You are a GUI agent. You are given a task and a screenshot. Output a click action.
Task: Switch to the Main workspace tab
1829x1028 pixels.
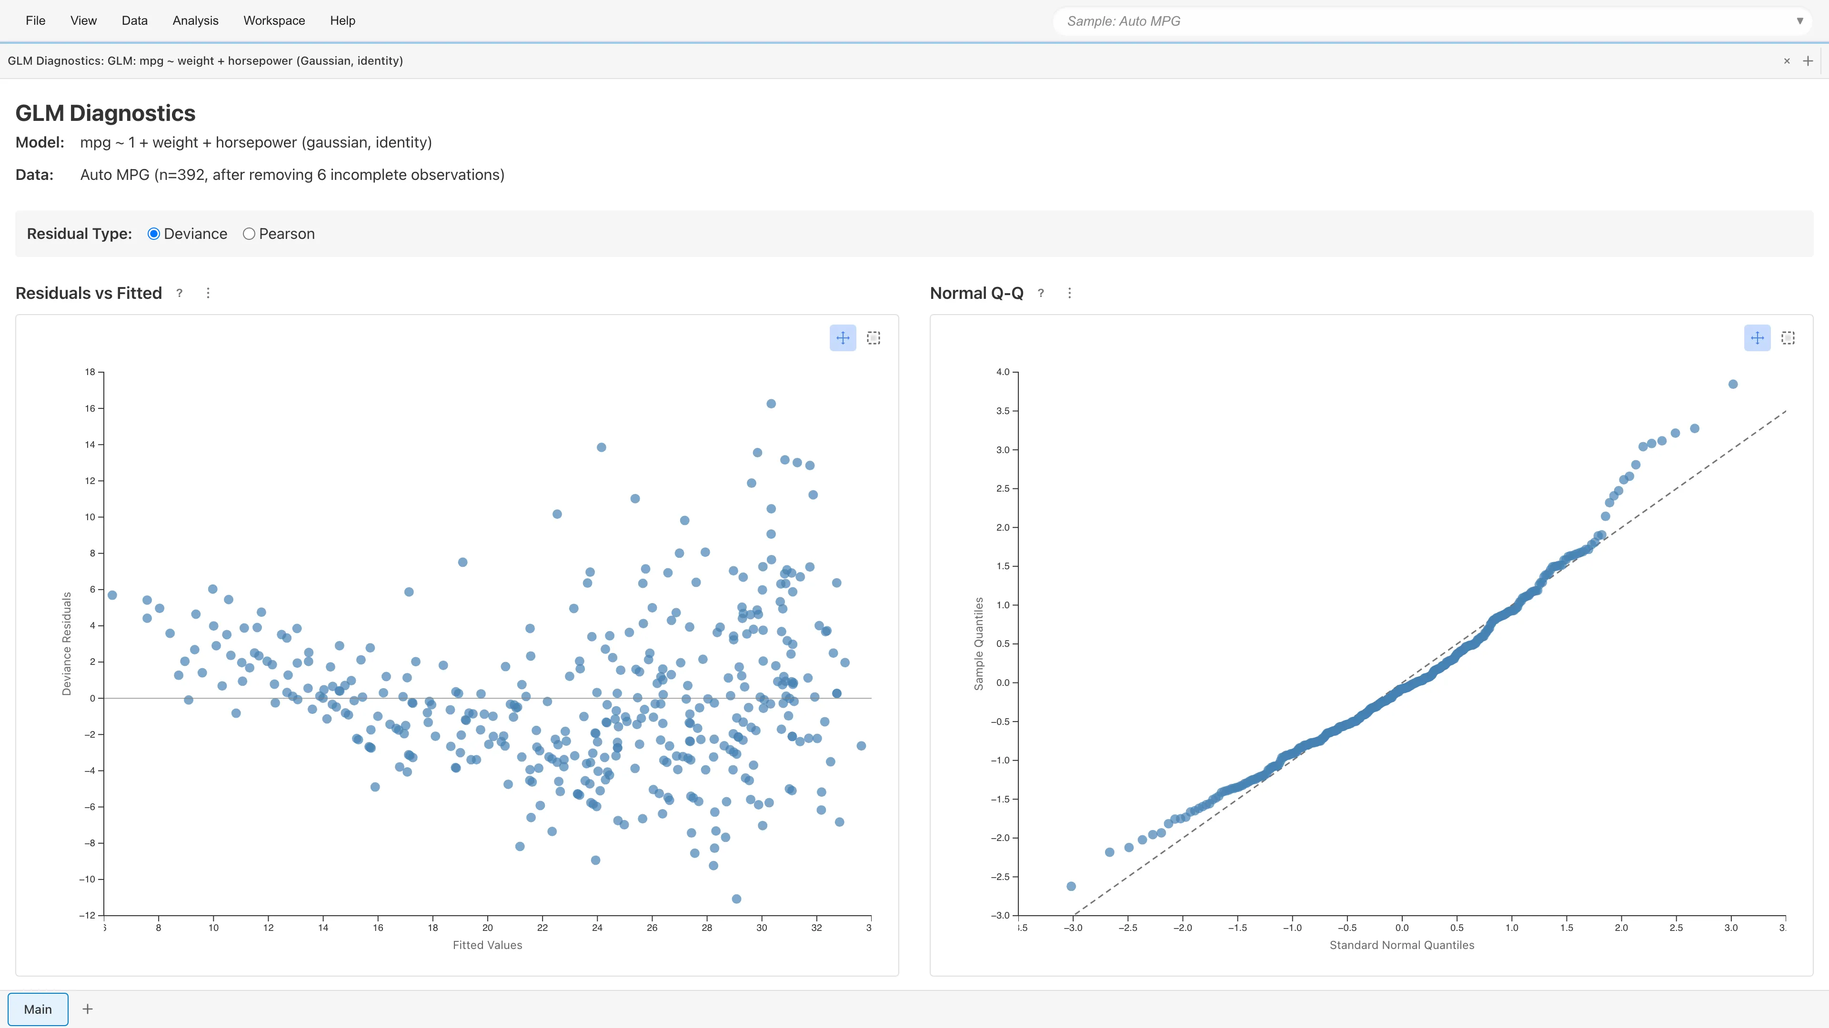point(38,1009)
